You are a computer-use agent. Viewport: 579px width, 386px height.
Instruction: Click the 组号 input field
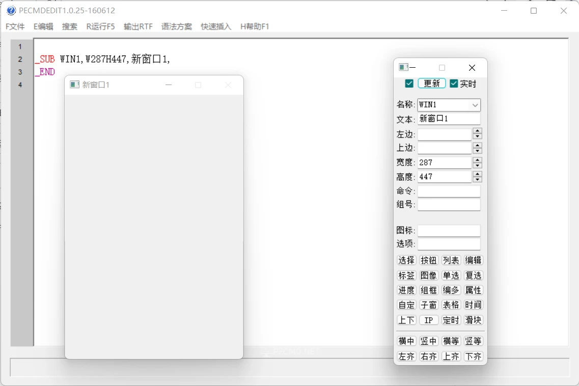tap(449, 205)
